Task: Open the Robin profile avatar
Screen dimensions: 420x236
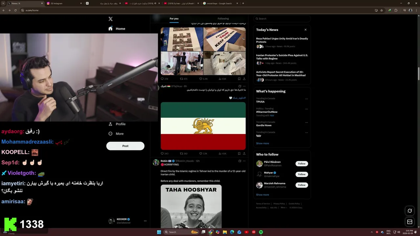Action: coord(156,162)
